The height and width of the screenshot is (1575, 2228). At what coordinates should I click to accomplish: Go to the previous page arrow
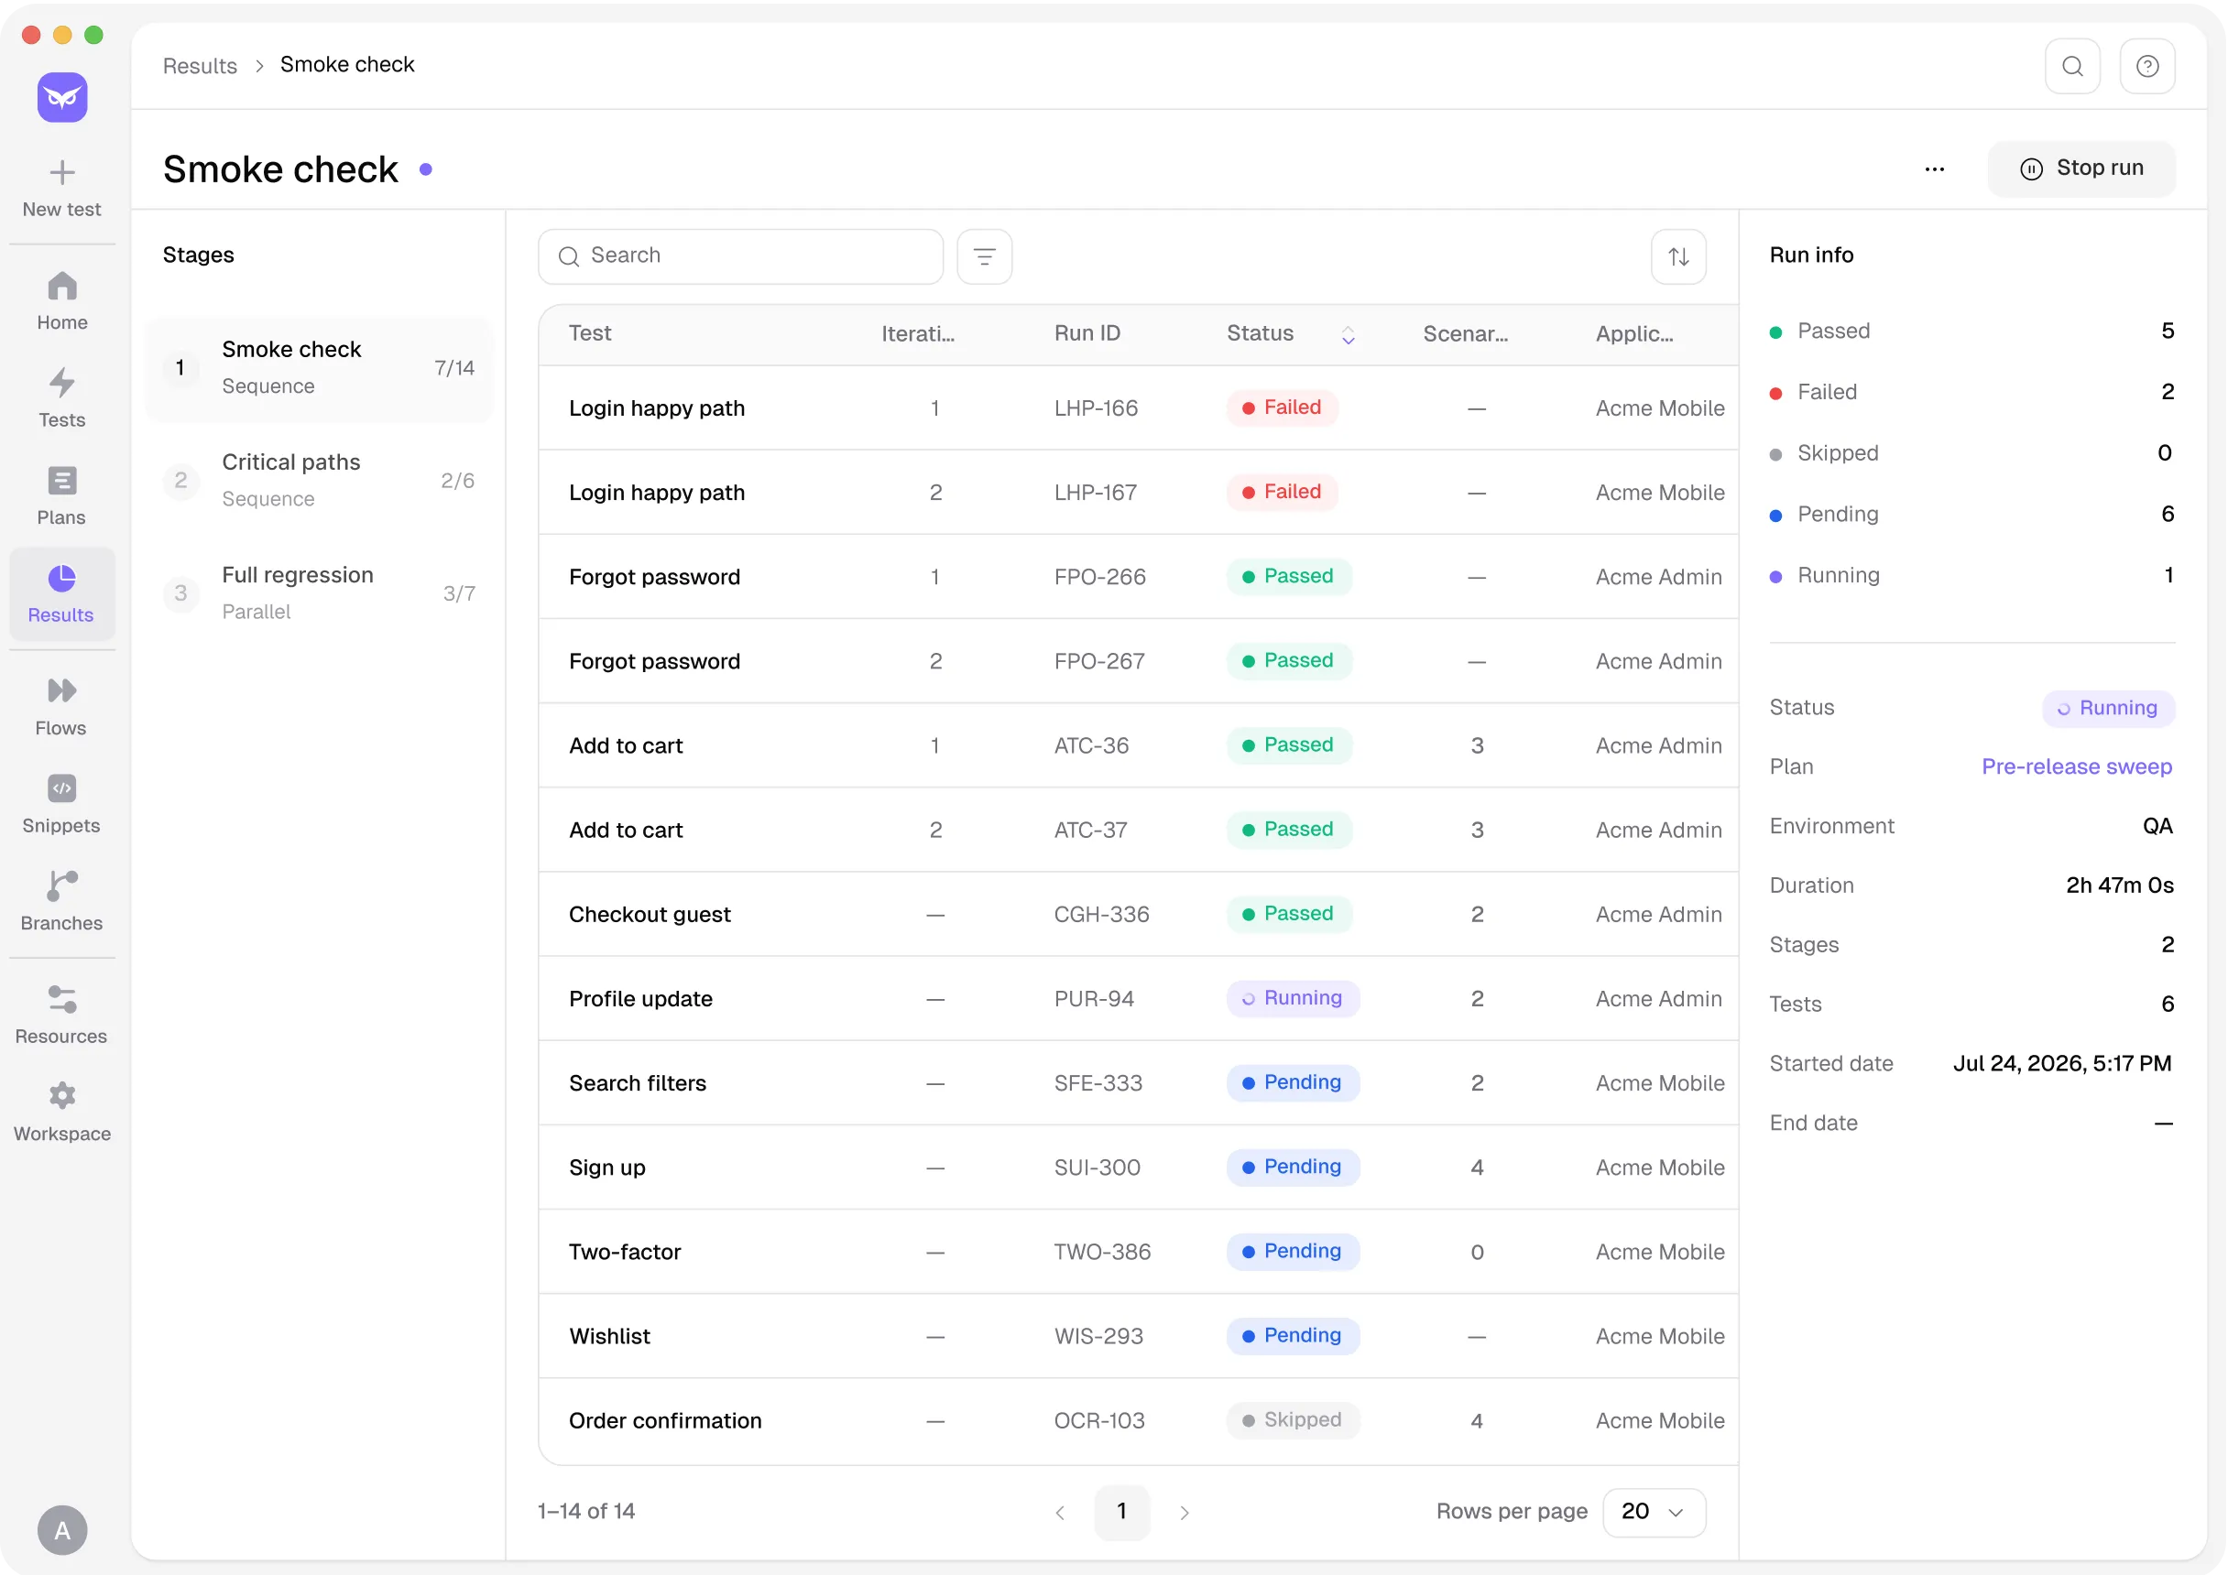(x=1060, y=1512)
